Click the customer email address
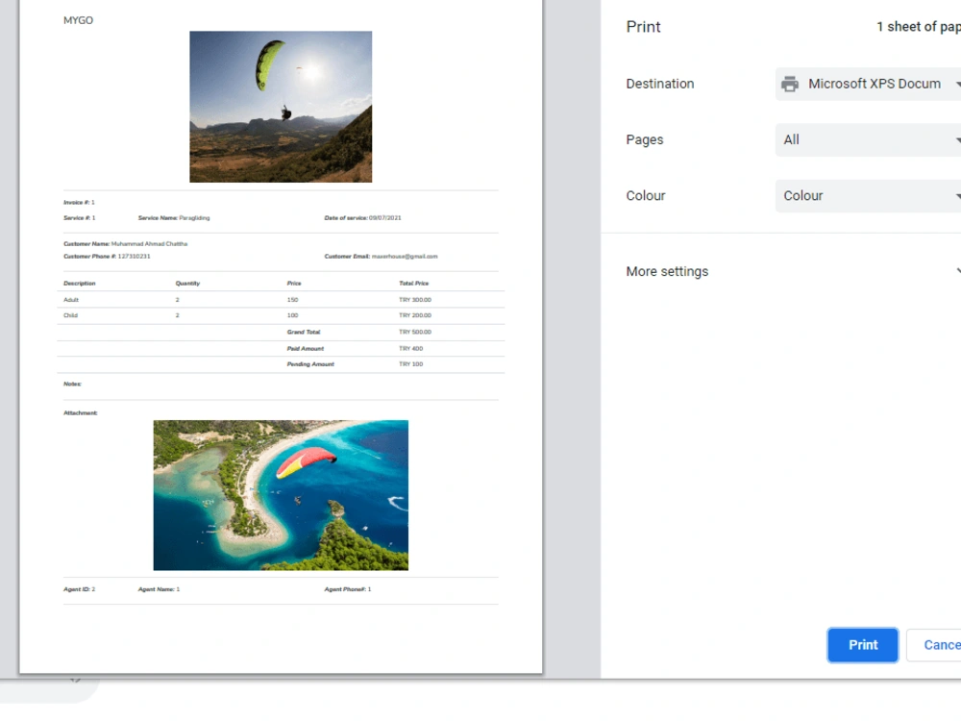961x721 pixels. coord(405,257)
